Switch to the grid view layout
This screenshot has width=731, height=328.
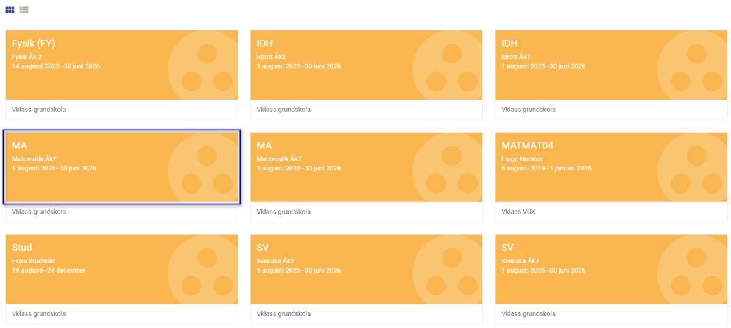point(10,10)
